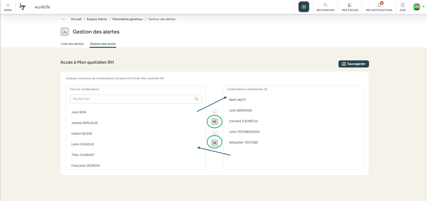This screenshot has width=427, height=201.
Task: Open Mes Tâches task list icon
Action: (x=350, y=5)
